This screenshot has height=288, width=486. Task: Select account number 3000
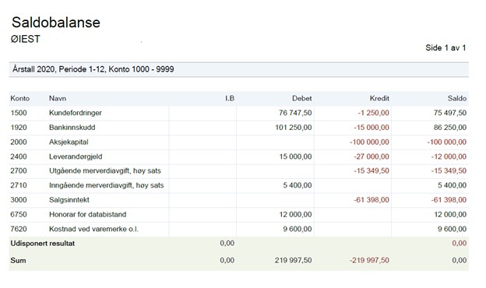tap(19, 200)
